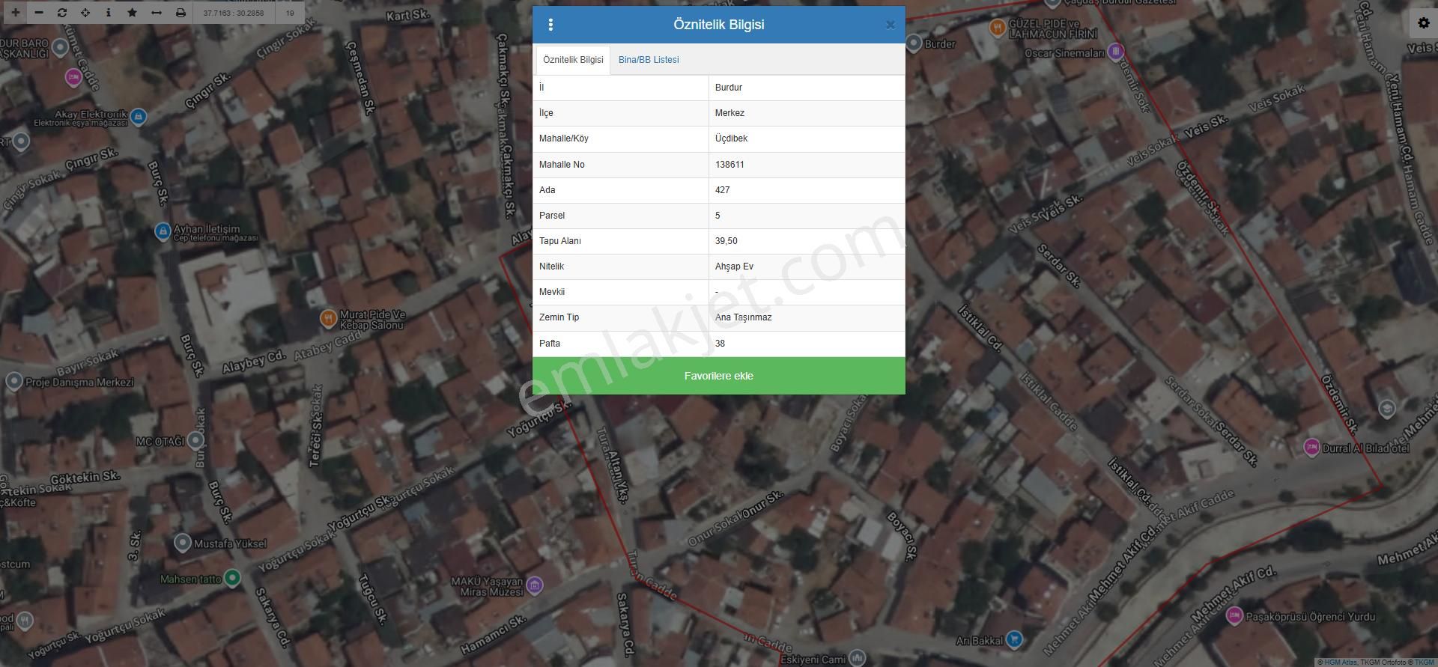Viewport: 1438px width, 667px height.
Task: Click the Murat Pide Ve Kebap Salonu marker
Action: pyautogui.click(x=328, y=318)
